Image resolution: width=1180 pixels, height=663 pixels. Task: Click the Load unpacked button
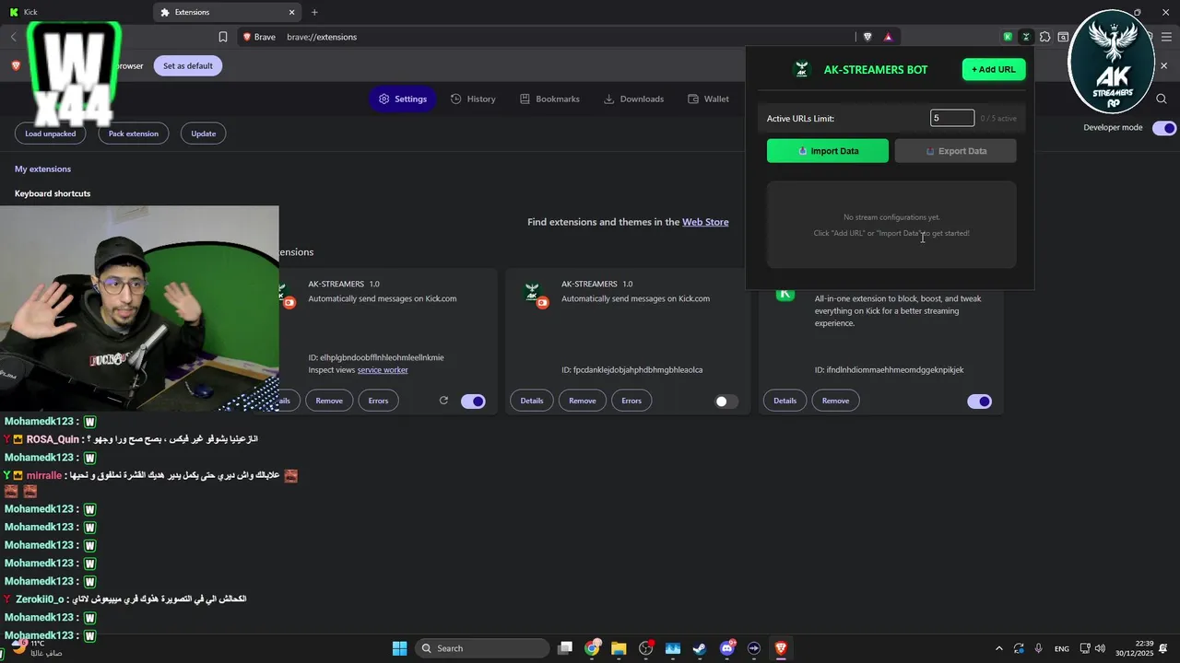[x=51, y=134]
